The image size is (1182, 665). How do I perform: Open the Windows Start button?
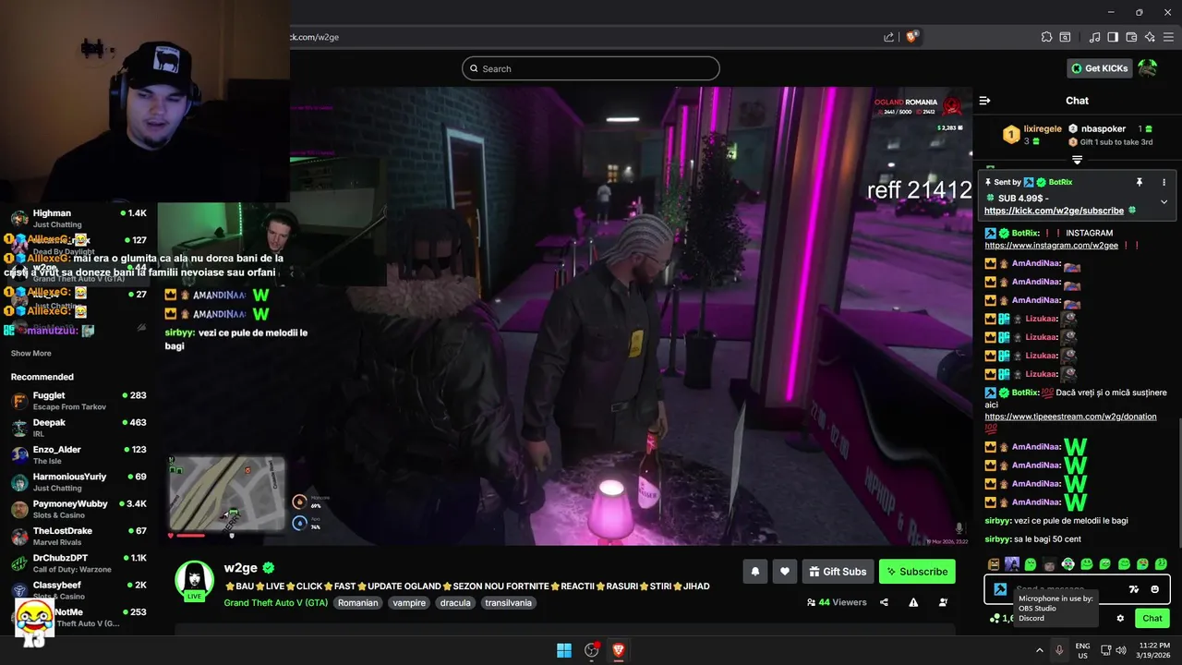(x=564, y=650)
